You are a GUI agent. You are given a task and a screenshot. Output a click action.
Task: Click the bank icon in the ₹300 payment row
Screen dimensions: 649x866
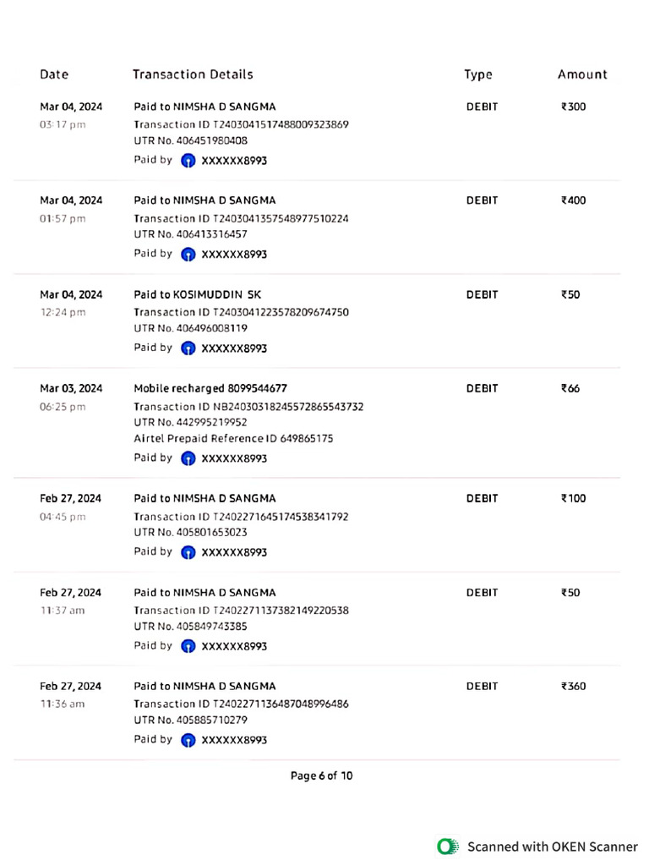coord(189,161)
